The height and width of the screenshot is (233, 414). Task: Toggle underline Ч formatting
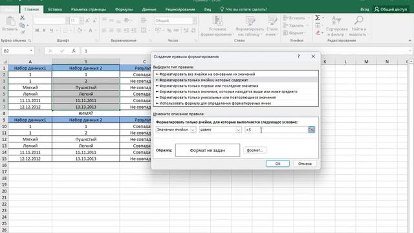[51, 30]
